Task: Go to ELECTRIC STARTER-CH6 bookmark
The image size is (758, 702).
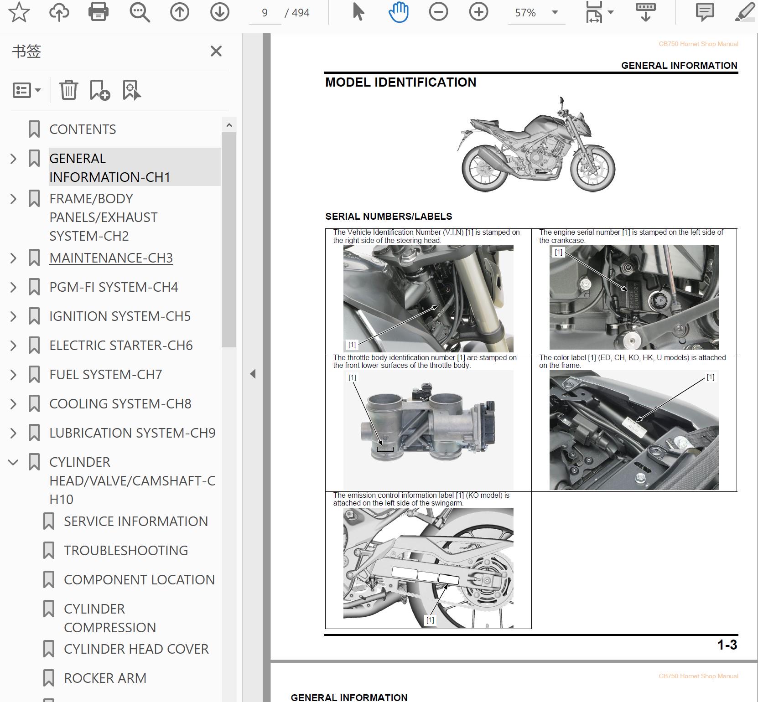Action: pyautogui.click(x=121, y=346)
